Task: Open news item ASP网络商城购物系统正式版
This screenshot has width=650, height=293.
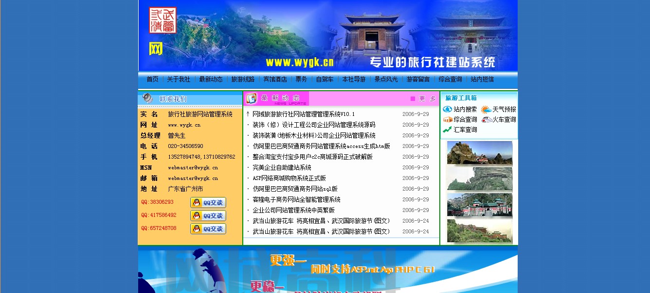Action: click(289, 178)
